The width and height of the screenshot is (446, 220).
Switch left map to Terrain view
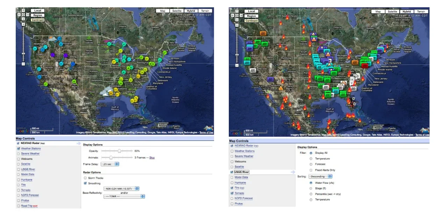(x=205, y=11)
